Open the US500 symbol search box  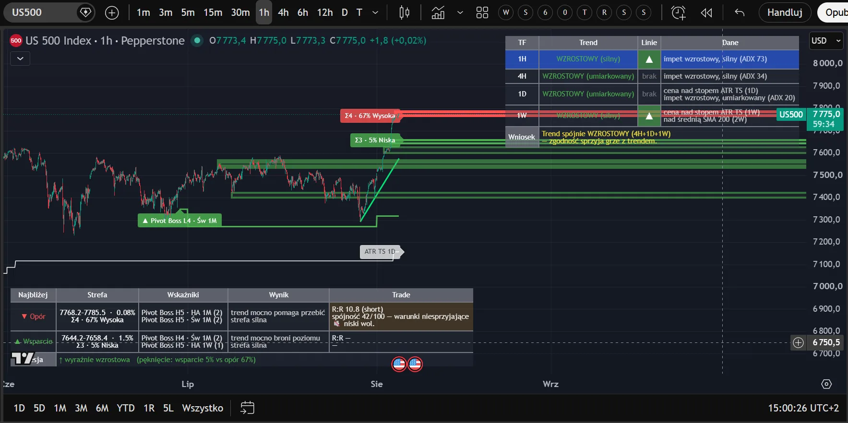41,12
